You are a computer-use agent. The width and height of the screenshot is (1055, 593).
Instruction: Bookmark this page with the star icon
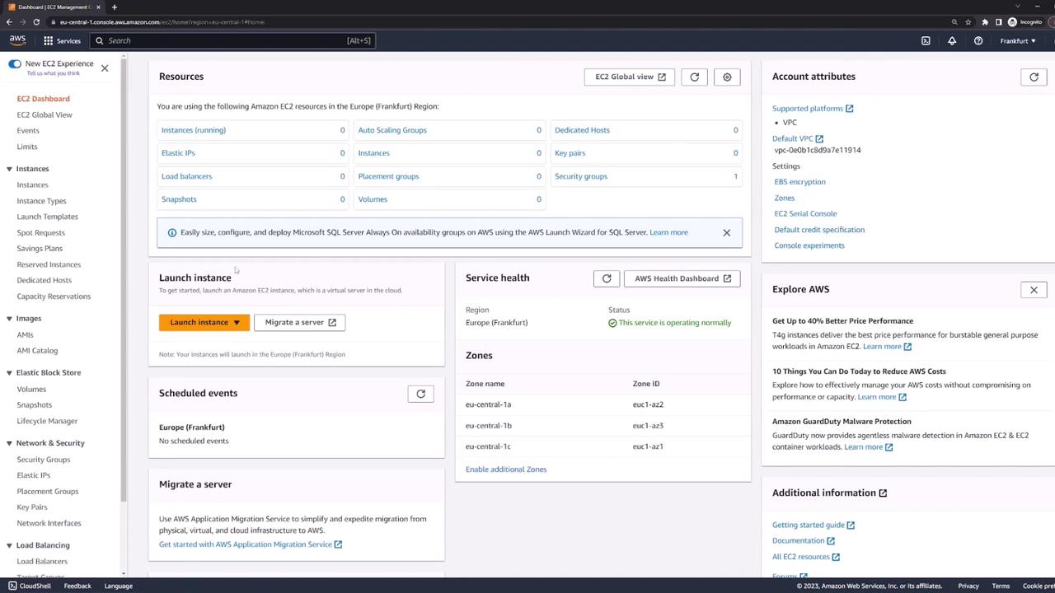[x=968, y=22]
